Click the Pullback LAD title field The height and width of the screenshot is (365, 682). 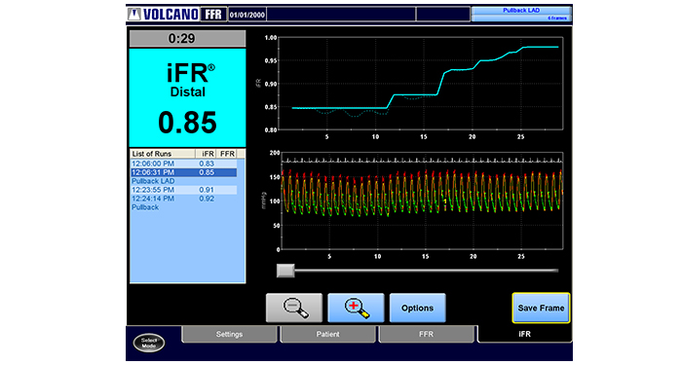point(521,14)
